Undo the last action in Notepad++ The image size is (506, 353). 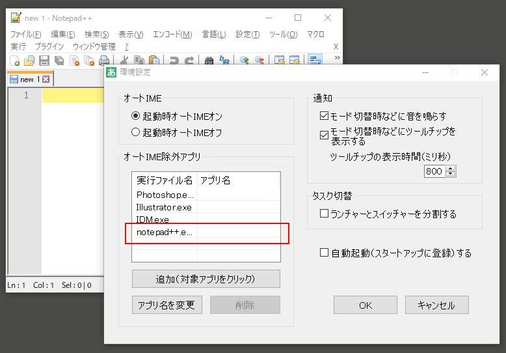click(174, 61)
